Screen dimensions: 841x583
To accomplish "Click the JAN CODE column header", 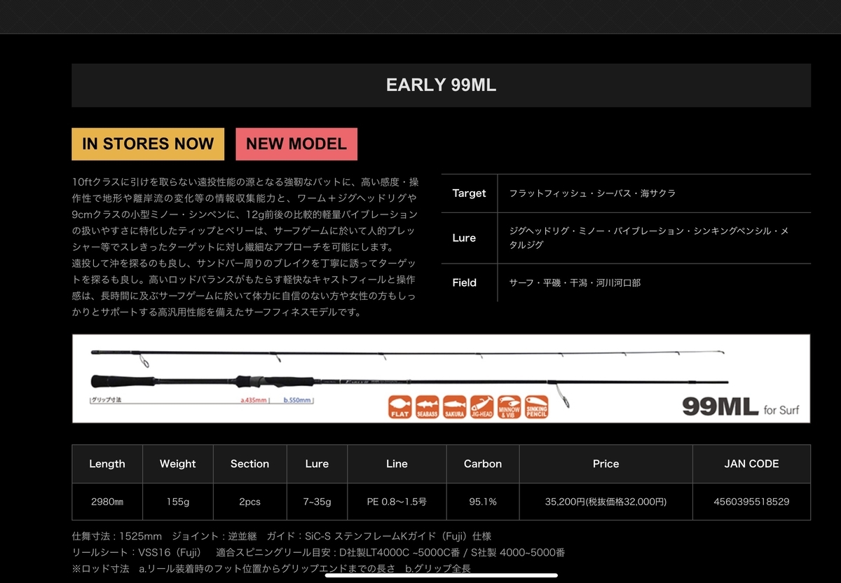I will tap(751, 464).
